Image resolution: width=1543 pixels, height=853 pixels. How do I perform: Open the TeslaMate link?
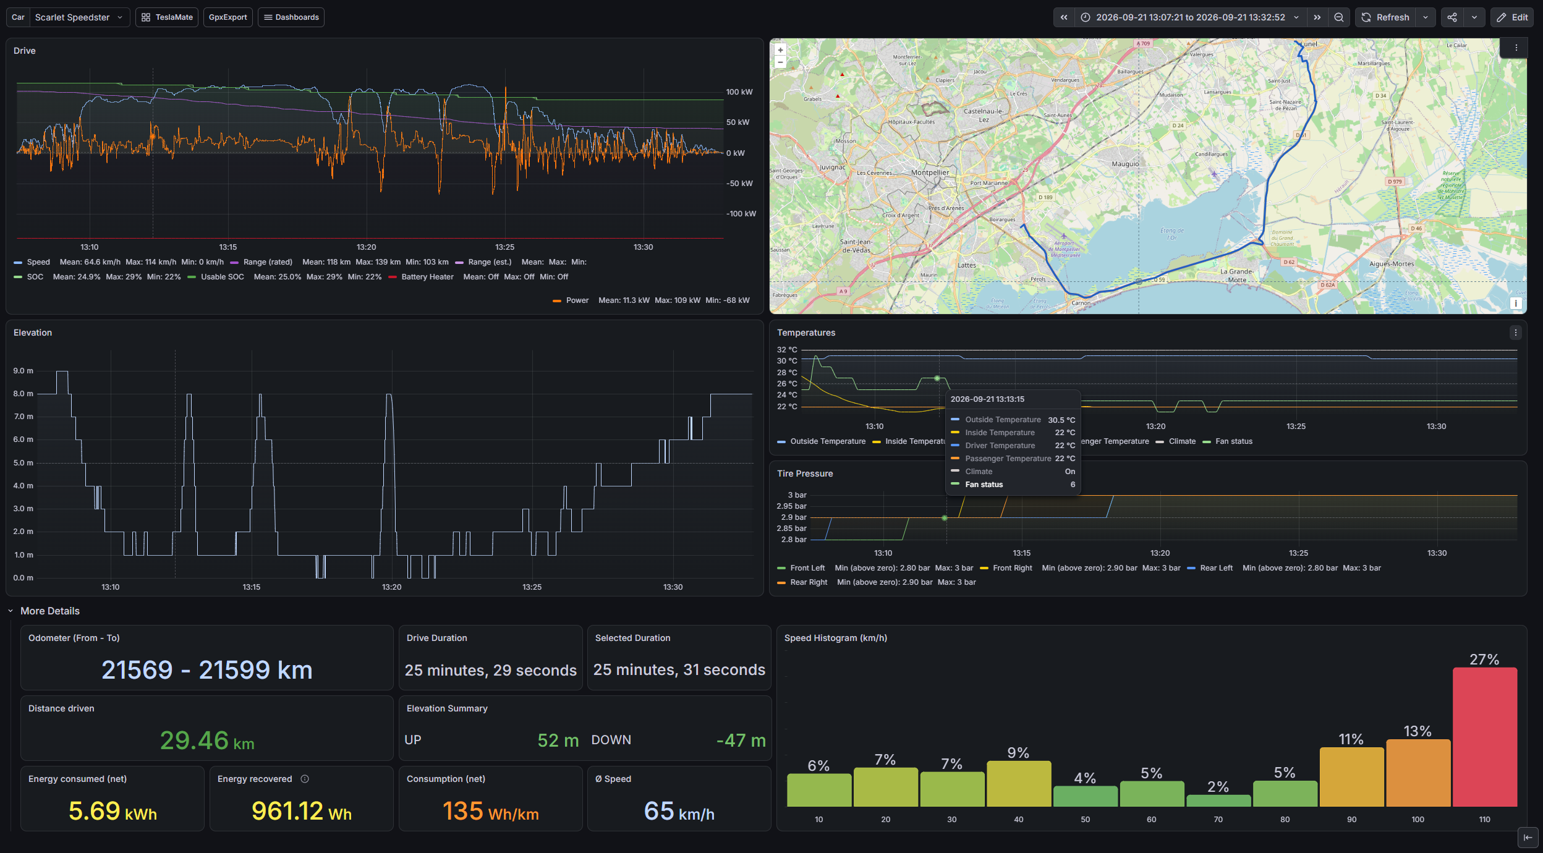point(167,17)
